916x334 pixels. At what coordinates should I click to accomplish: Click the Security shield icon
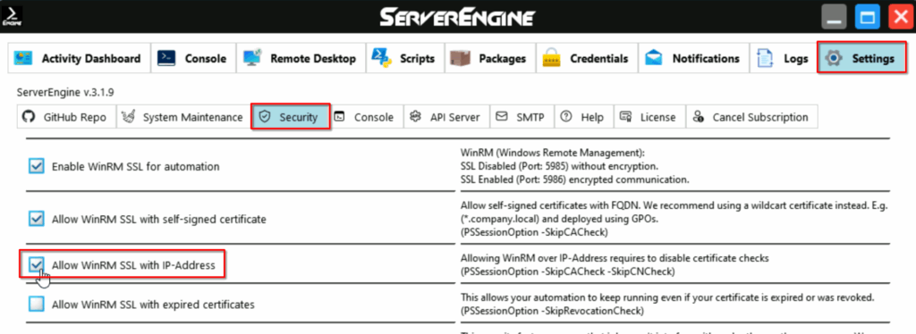click(265, 117)
